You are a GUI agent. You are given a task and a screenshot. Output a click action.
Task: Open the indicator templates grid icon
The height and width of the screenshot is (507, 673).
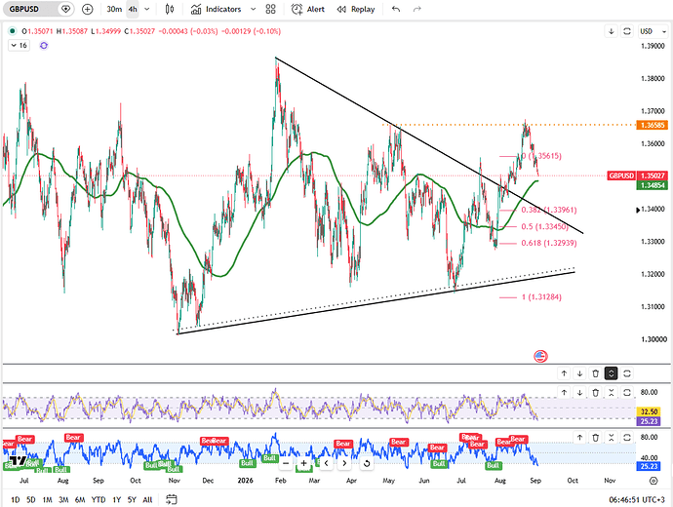click(x=270, y=9)
